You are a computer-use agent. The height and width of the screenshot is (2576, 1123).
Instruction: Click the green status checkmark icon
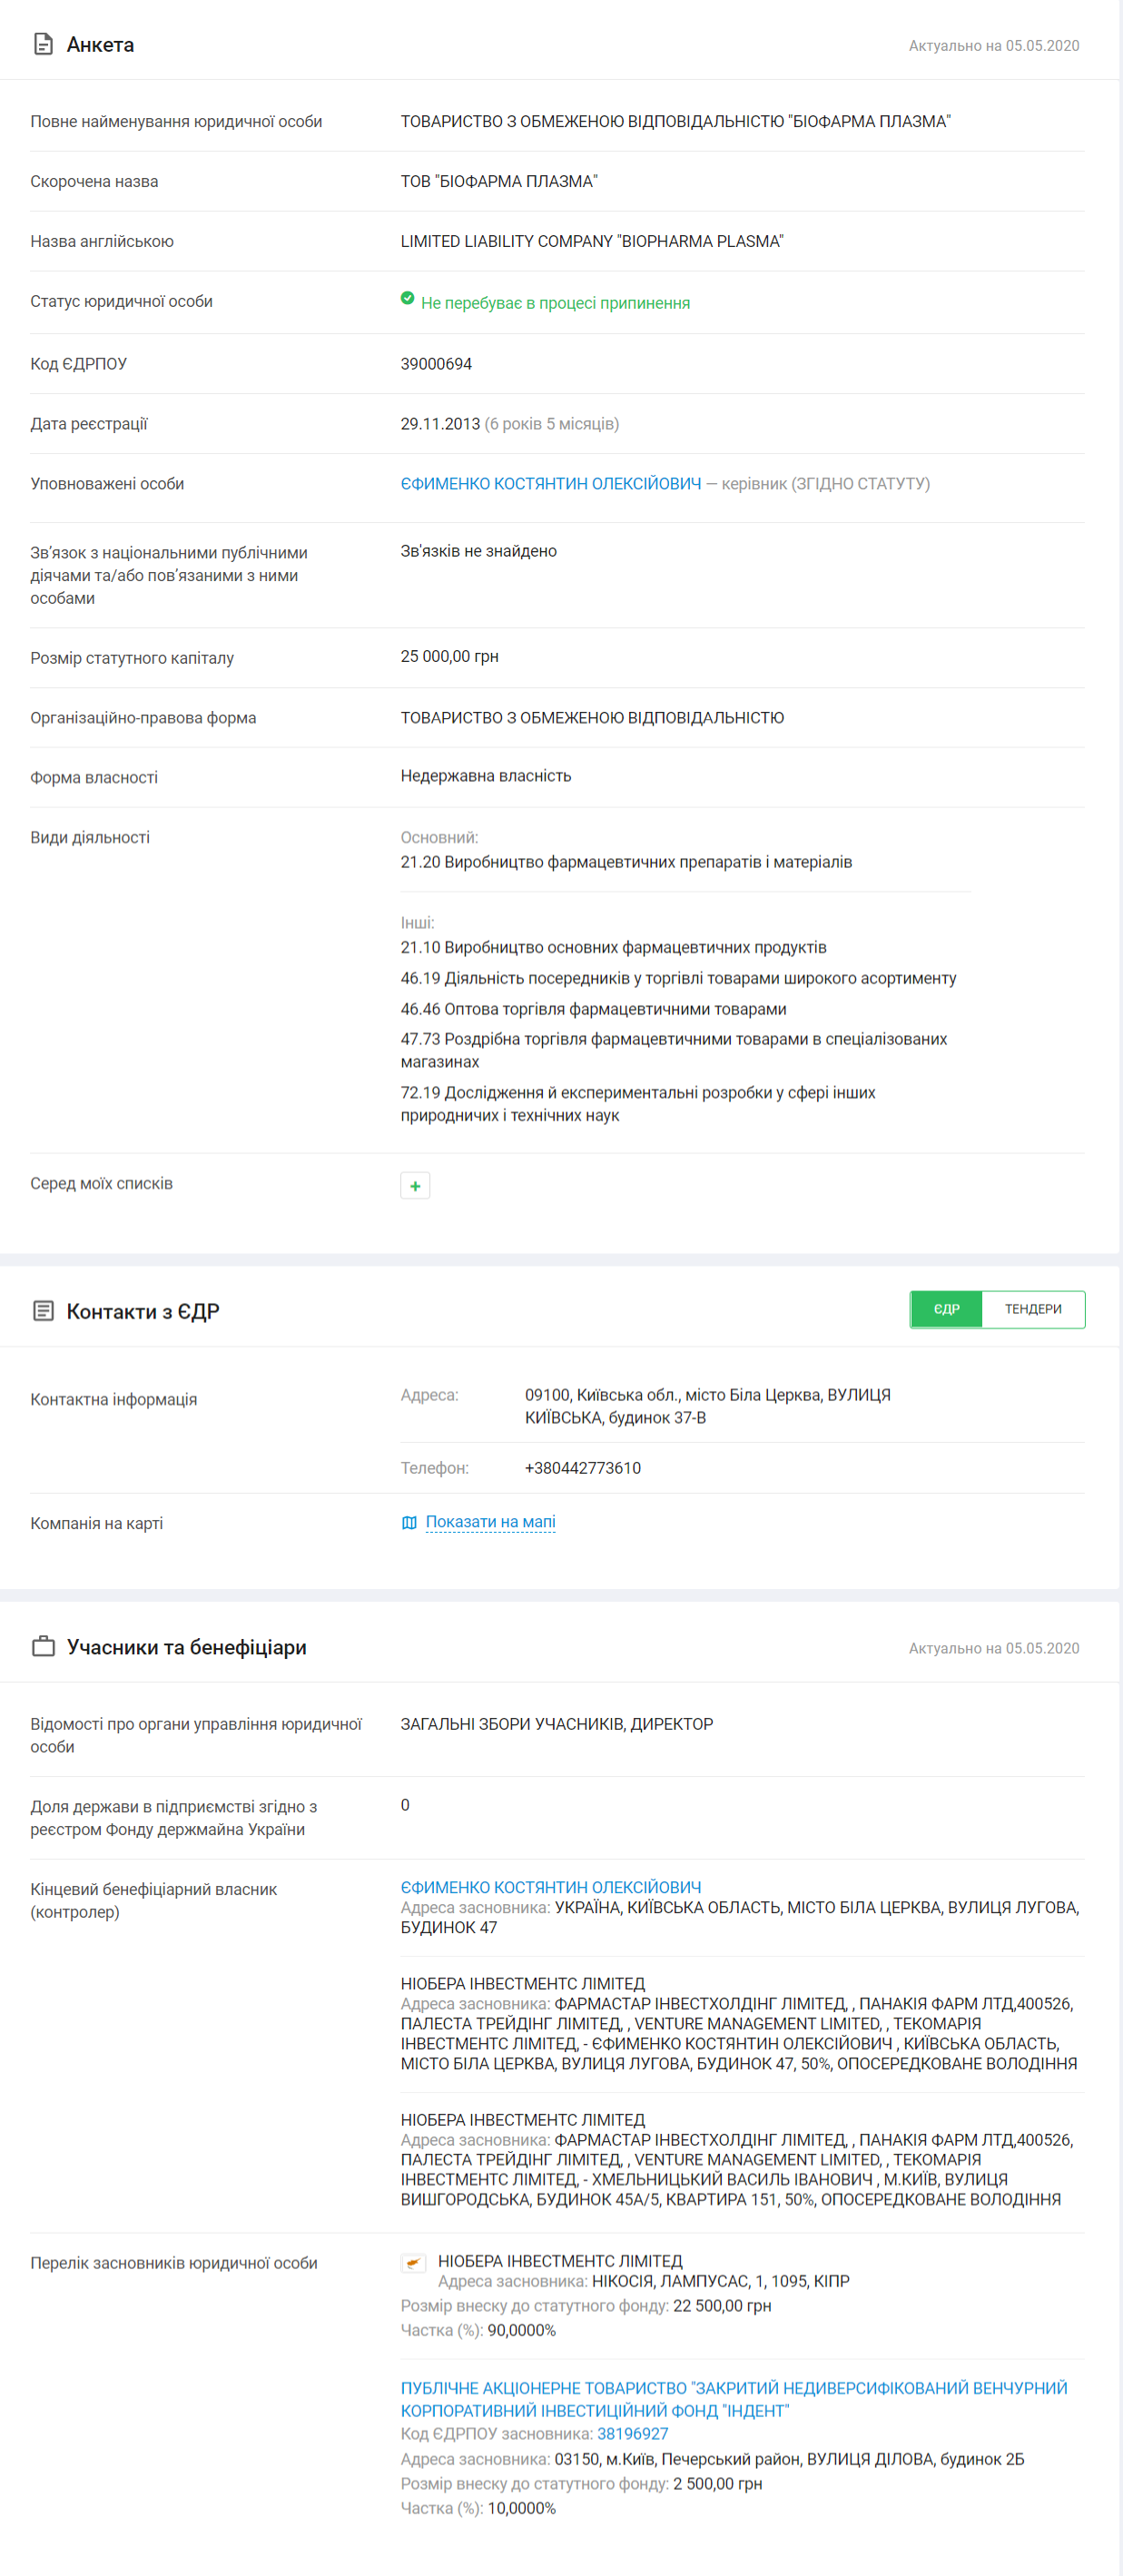coord(407,298)
